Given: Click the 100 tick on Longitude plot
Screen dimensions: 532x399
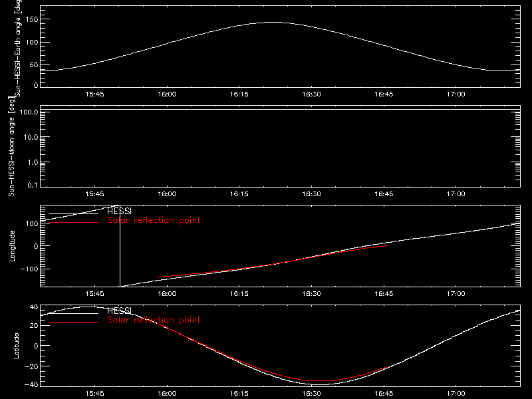Looking at the screenshot, I should 31,223.
